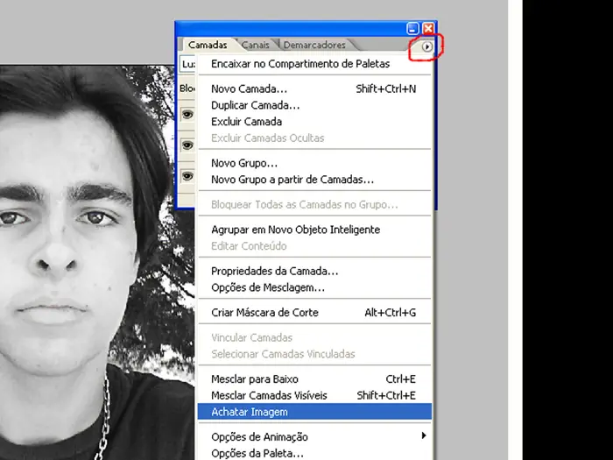This screenshot has width=613, height=460.
Task: Switch to the Camadas tab
Action: pyautogui.click(x=208, y=46)
